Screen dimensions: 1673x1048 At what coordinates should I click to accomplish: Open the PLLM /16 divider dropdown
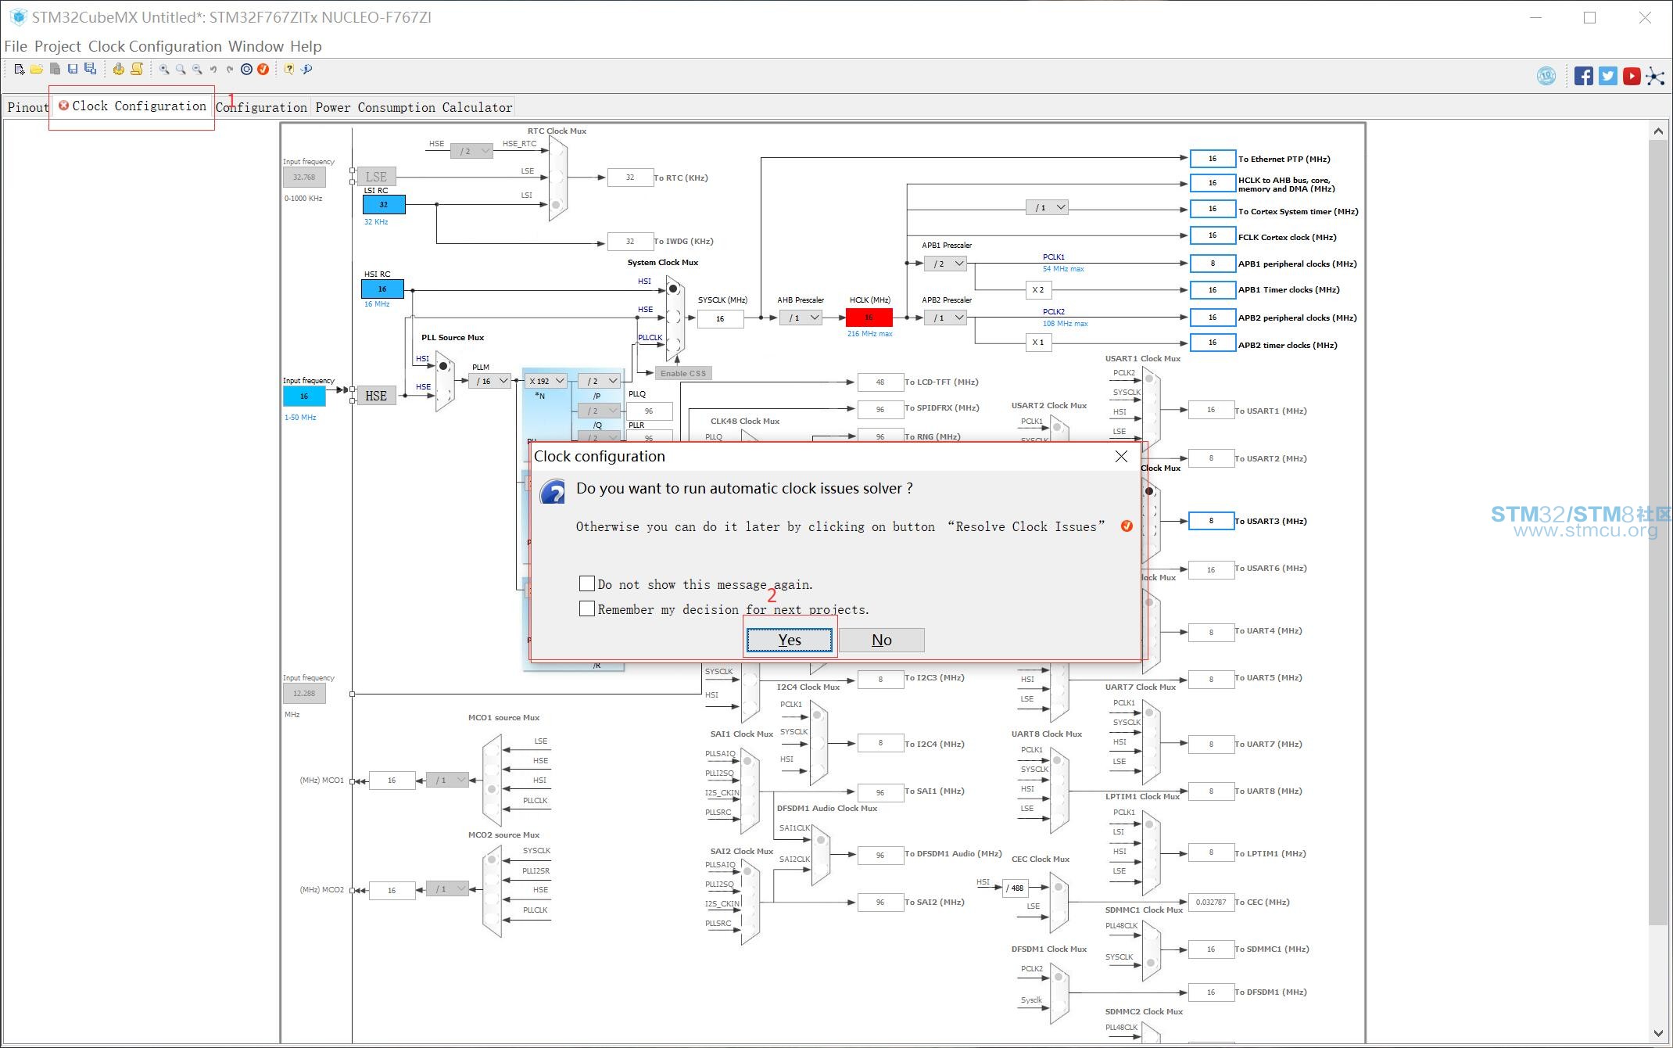490,381
